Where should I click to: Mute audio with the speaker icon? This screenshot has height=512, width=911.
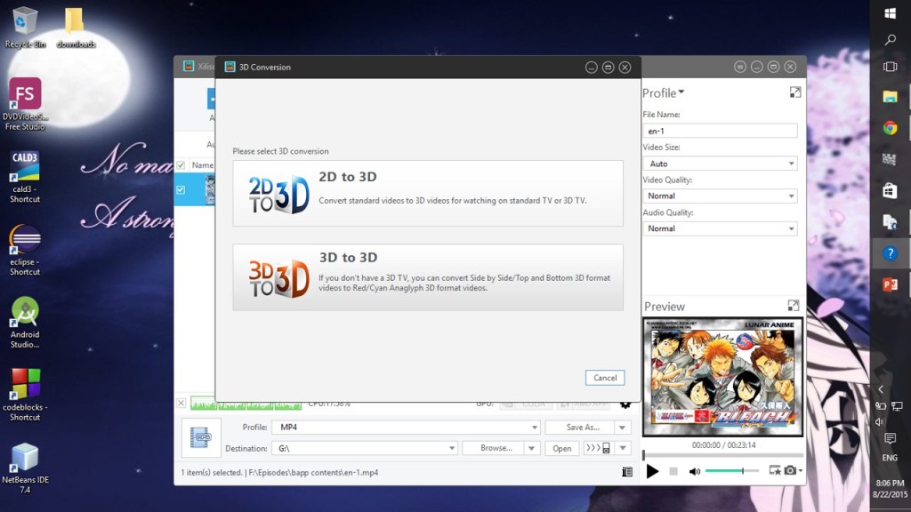click(694, 471)
